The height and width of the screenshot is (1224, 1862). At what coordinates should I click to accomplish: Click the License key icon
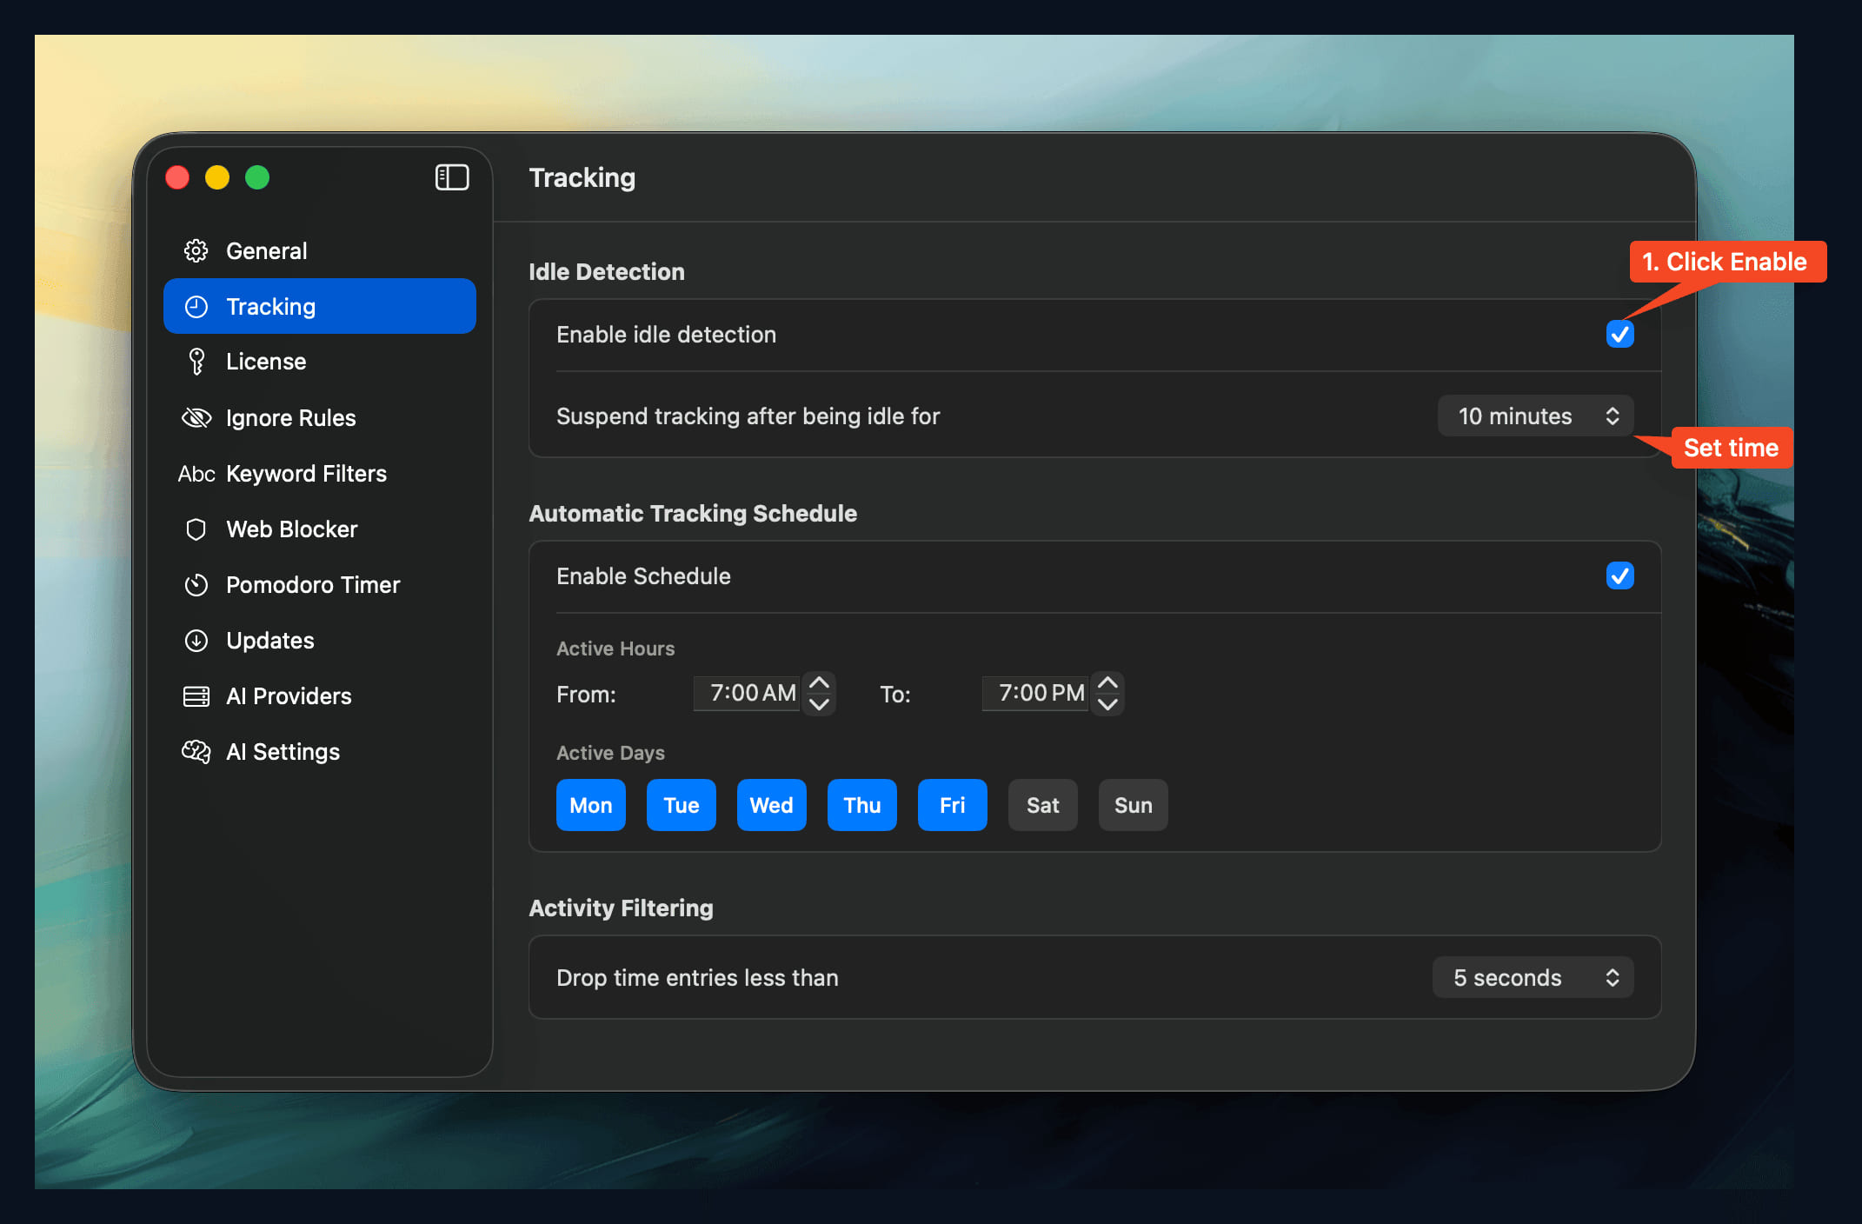pyautogui.click(x=196, y=361)
